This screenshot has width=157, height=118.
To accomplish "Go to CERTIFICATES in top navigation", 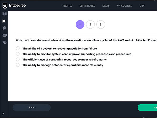I will 87,6.
